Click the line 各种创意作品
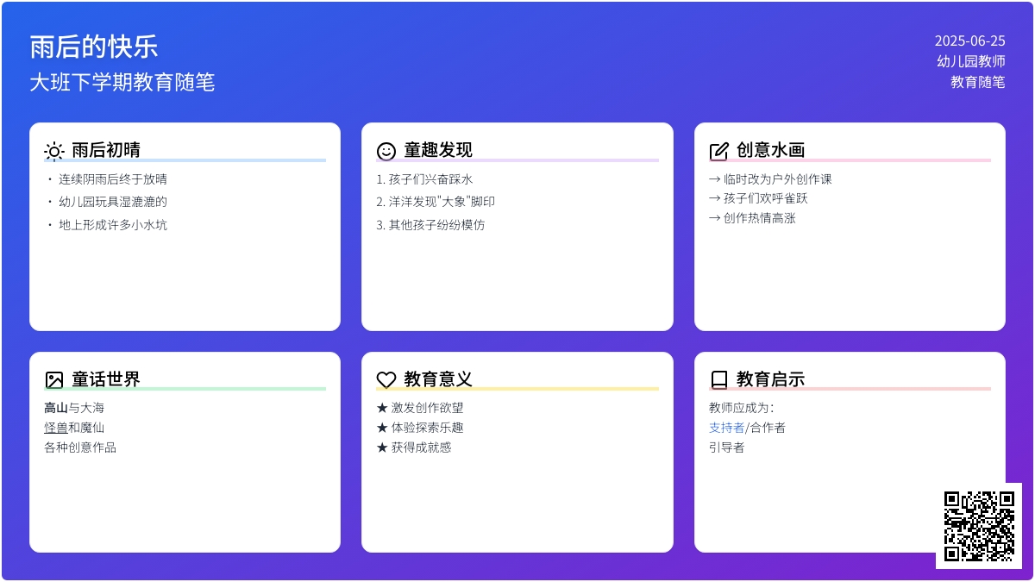This screenshot has width=1035, height=582. click(x=80, y=447)
